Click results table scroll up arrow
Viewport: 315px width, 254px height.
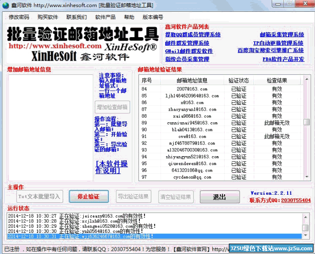307,79
